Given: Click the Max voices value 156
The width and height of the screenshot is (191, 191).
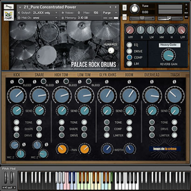Looking at the screenshot, I should pyautogui.click(x=96, y=13).
